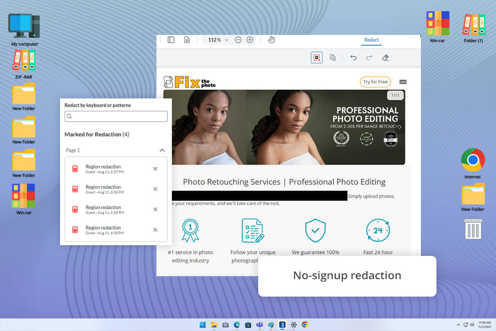Click the volume icon in system tray
This screenshot has height=331, width=496.
pos(472,325)
